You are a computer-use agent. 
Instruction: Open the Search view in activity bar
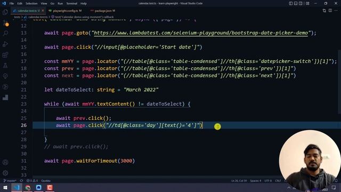5,33
